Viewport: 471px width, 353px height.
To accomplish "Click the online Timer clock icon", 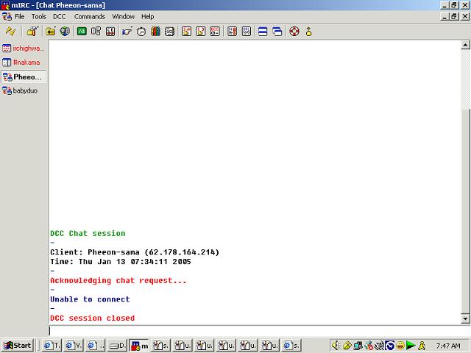I will (x=141, y=31).
